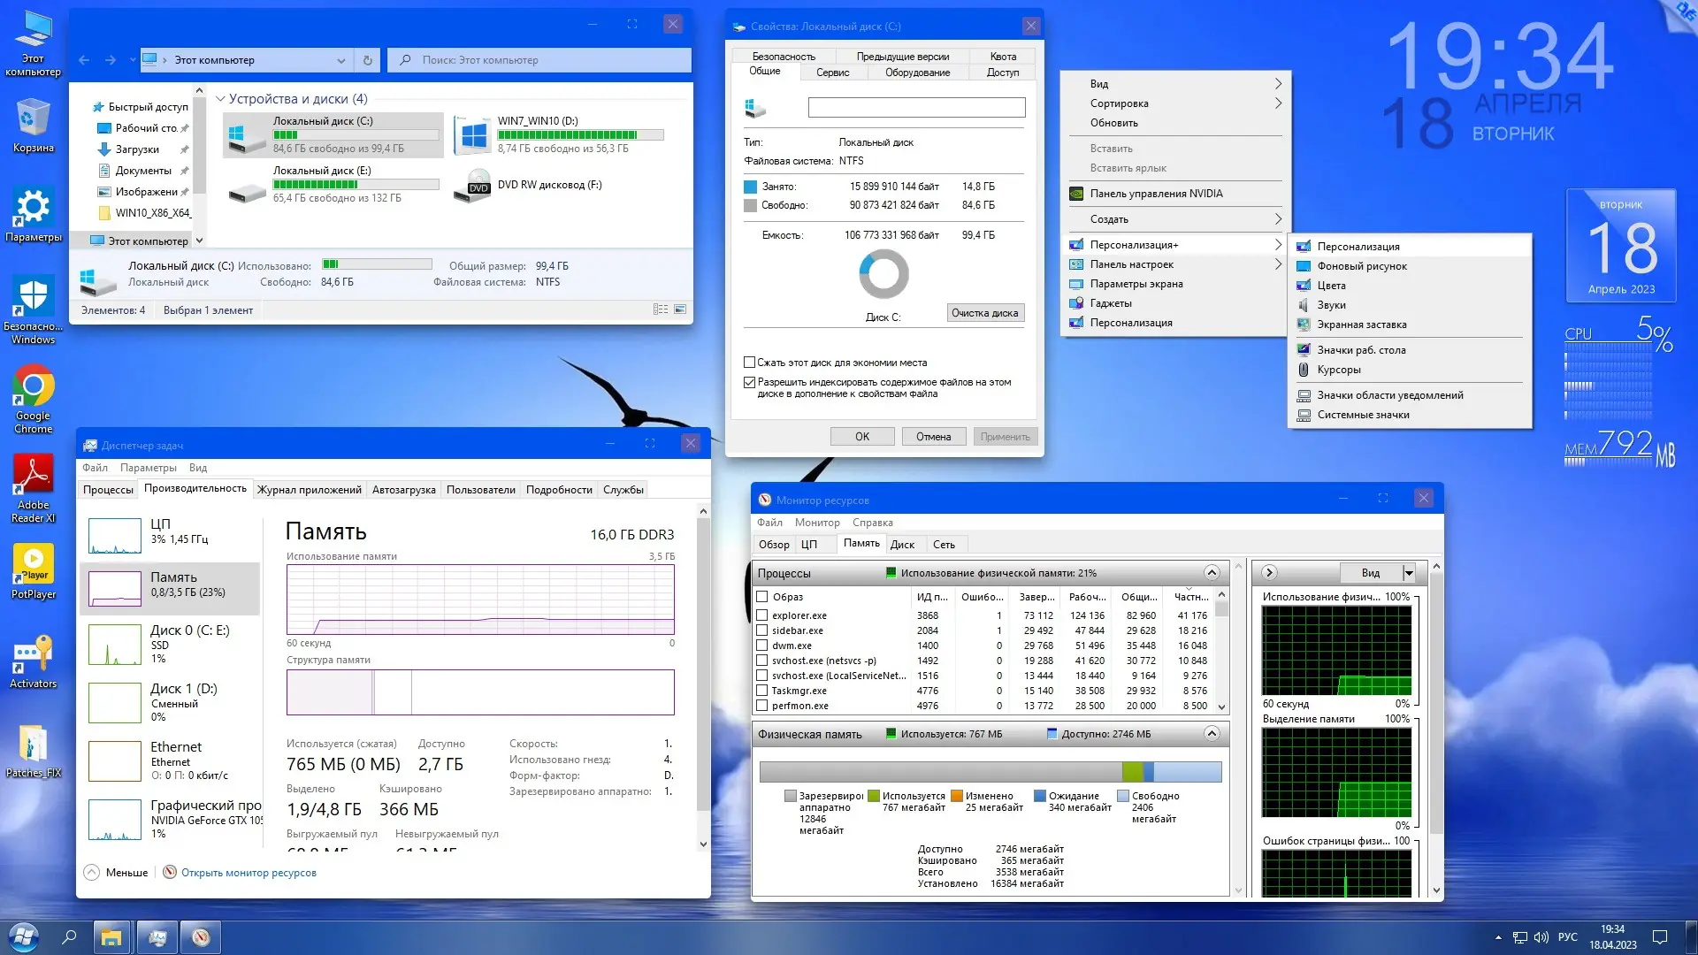The image size is (1698, 955).
Task: Enable compress this disk checkbox
Action: [750, 363]
